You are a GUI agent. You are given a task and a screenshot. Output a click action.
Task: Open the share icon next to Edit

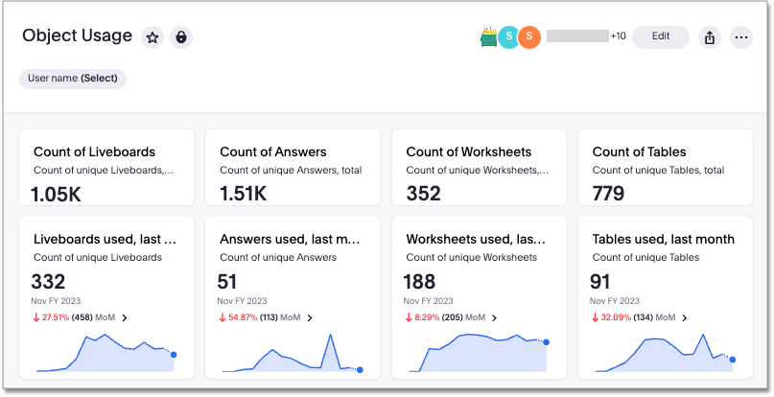[x=710, y=37]
